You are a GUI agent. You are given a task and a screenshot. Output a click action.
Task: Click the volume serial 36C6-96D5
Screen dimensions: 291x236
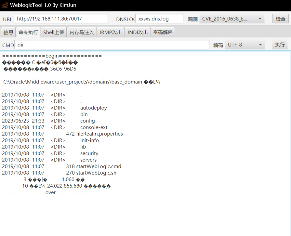tap(63, 69)
